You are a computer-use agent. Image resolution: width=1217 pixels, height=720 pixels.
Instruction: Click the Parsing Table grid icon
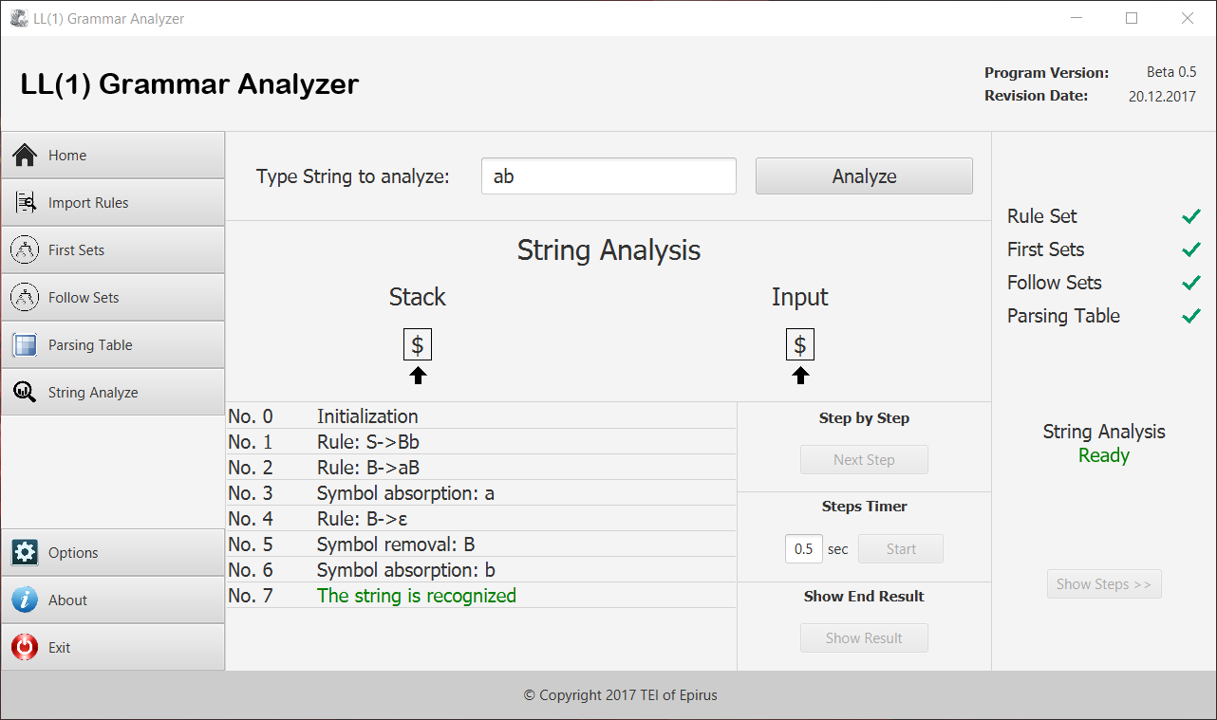coord(25,345)
